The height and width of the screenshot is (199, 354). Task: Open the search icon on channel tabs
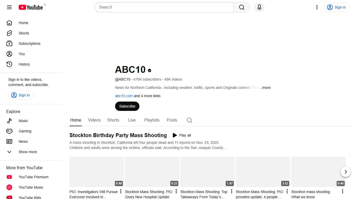(x=189, y=120)
